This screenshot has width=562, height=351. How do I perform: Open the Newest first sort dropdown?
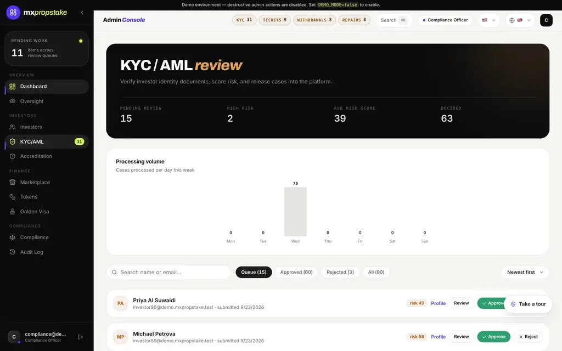click(525, 272)
